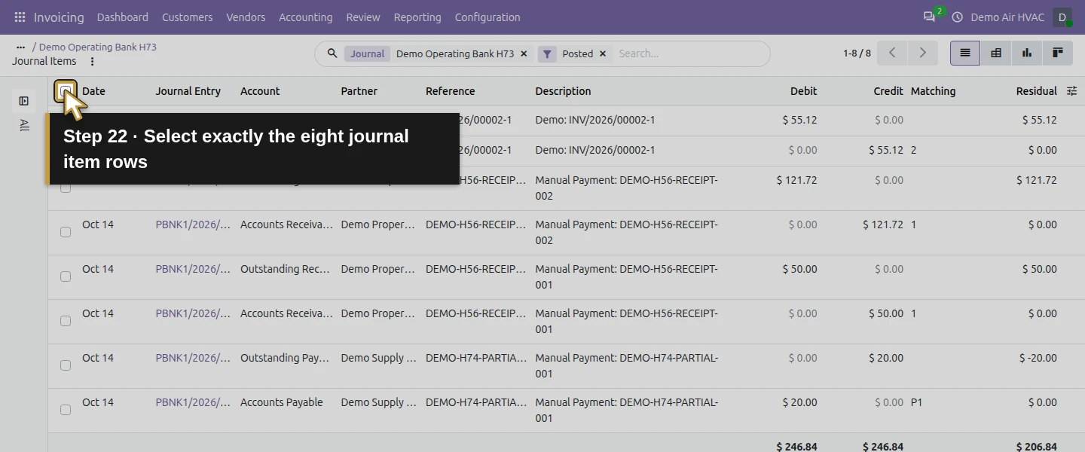Select all rows with header checkbox
The height and width of the screenshot is (452, 1085).
(x=66, y=91)
